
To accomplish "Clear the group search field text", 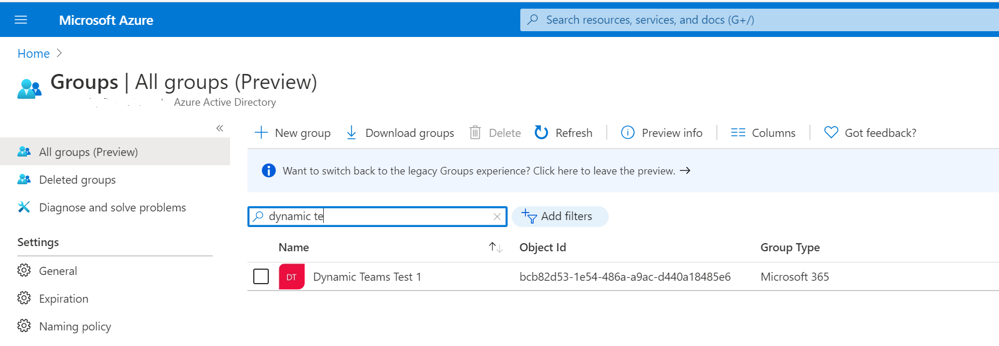I will click(x=497, y=217).
